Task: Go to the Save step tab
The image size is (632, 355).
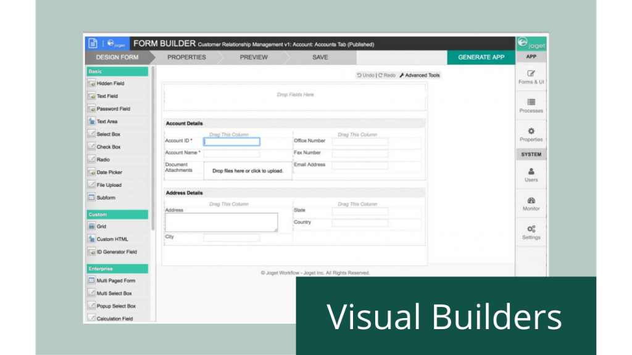Action: point(320,57)
